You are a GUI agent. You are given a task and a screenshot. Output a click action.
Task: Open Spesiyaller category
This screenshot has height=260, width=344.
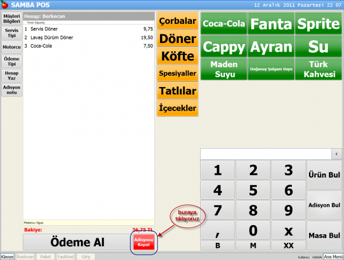[x=178, y=73]
